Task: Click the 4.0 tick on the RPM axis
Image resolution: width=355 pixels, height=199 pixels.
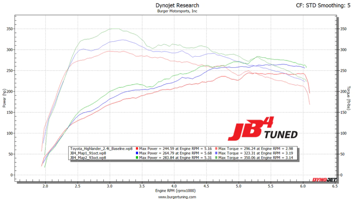Action: click(174, 186)
